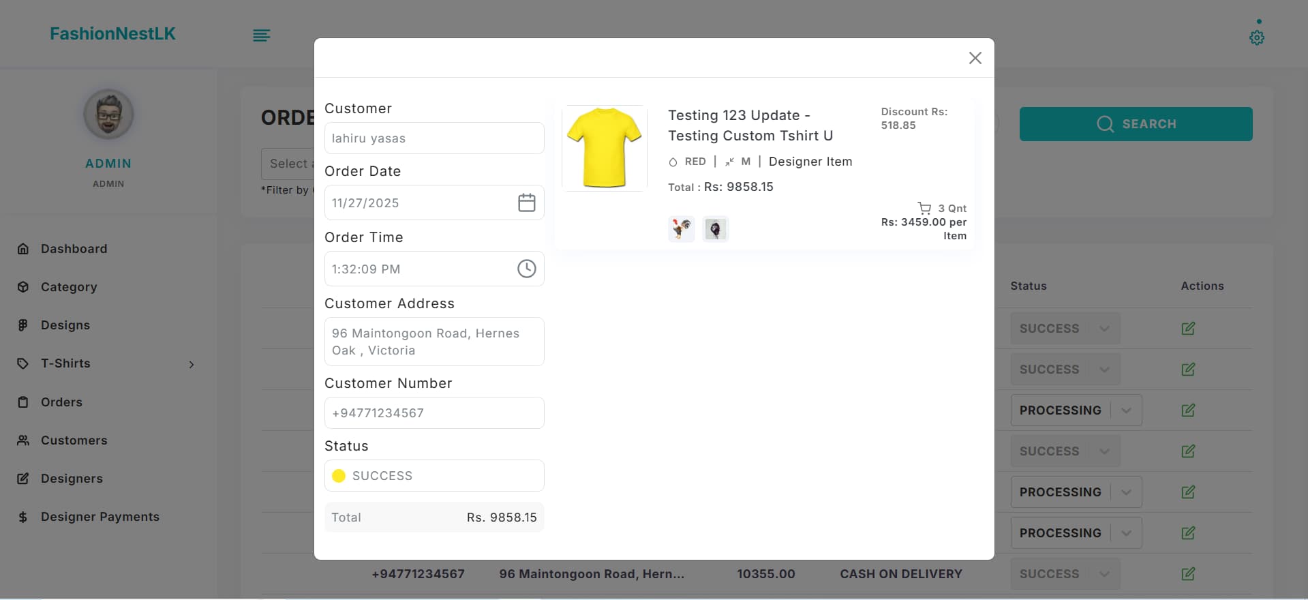Image resolution: width=1308 pixels, height=600 pixels.
Task: Click edit icon in third PROCESSING row
Action: pos(1188,533)
